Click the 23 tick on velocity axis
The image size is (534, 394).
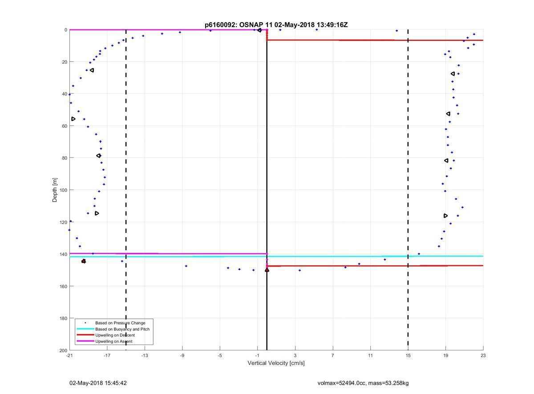tap(483, 355)
